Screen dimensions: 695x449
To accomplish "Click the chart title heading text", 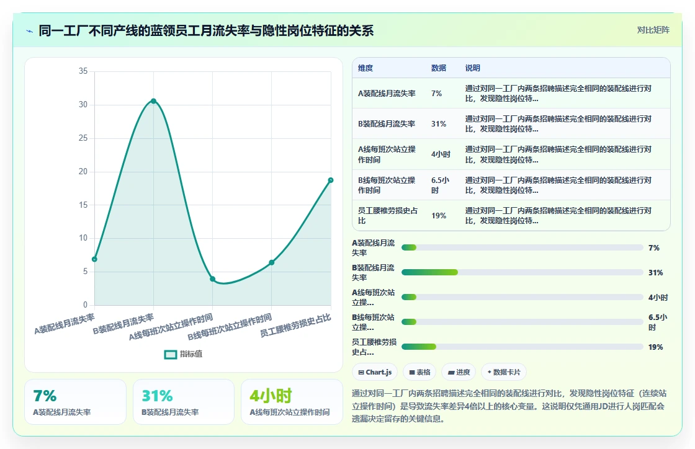I will click(206, 30).
